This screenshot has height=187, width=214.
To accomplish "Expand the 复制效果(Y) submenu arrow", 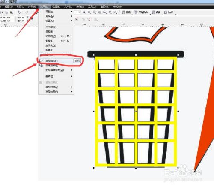I will point(71,87).
